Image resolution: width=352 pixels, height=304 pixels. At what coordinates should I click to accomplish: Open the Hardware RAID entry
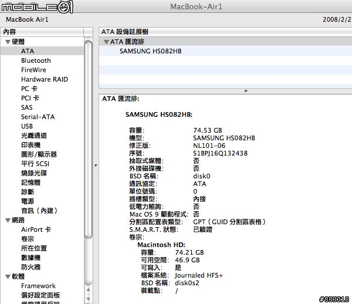(45, 79)
